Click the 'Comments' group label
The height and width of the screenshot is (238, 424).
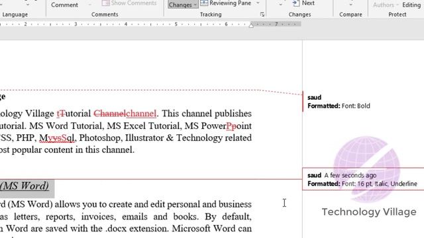[105, 15]
